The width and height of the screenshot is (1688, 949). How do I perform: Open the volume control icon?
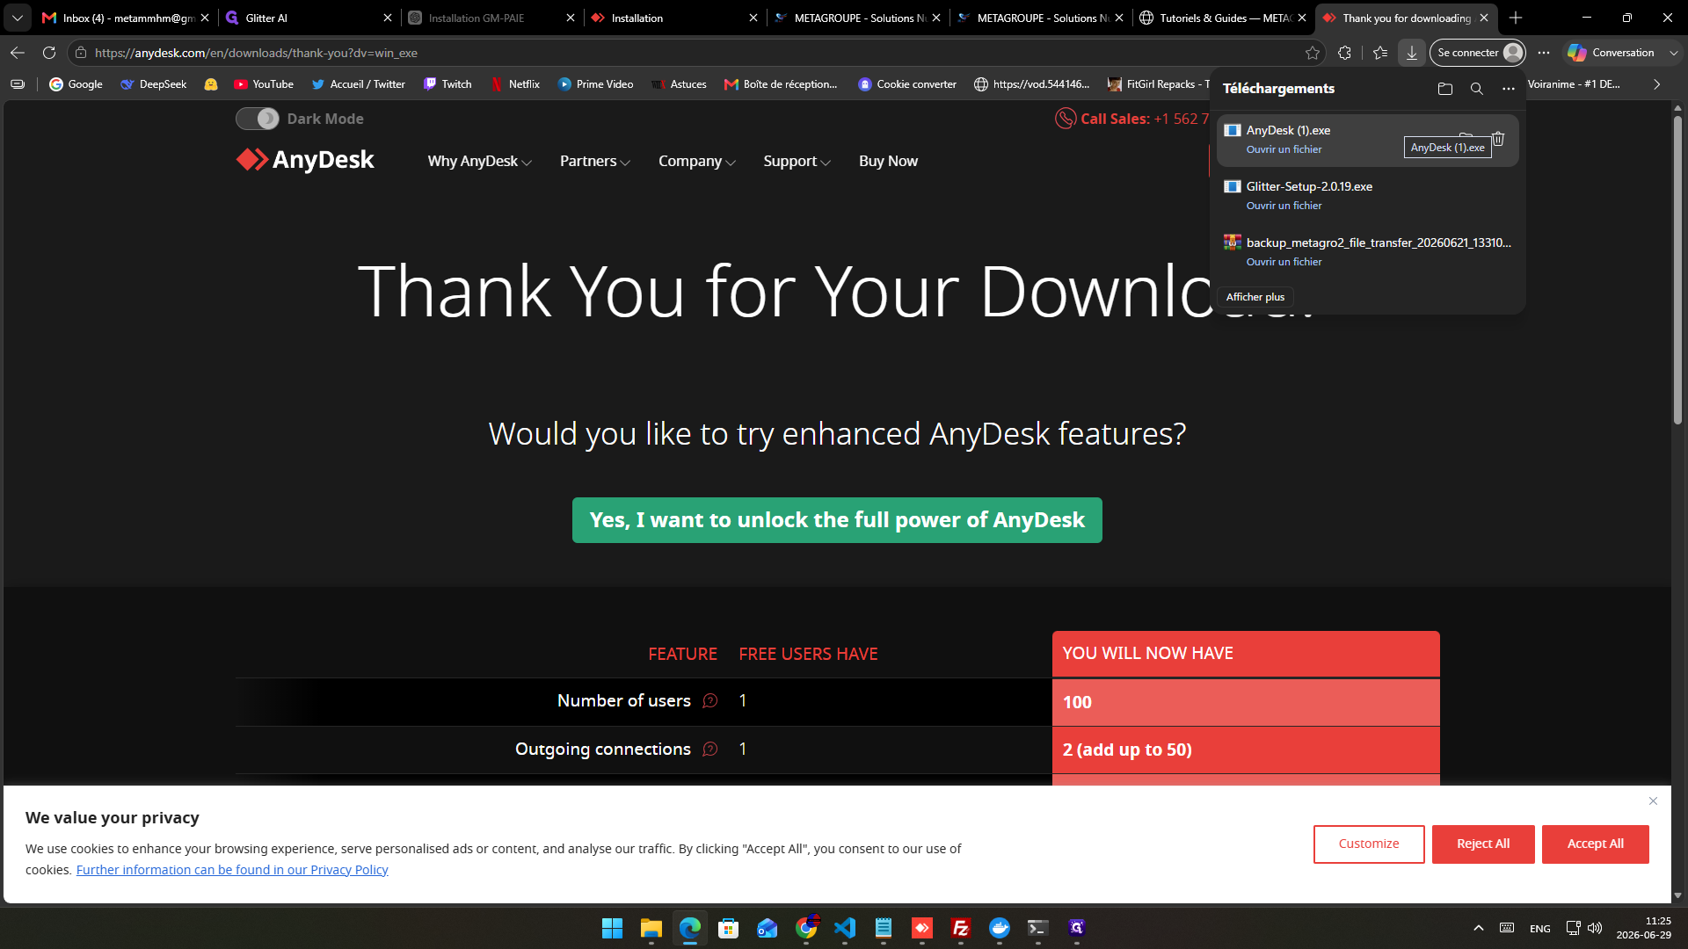click(x=1595, y=928)
